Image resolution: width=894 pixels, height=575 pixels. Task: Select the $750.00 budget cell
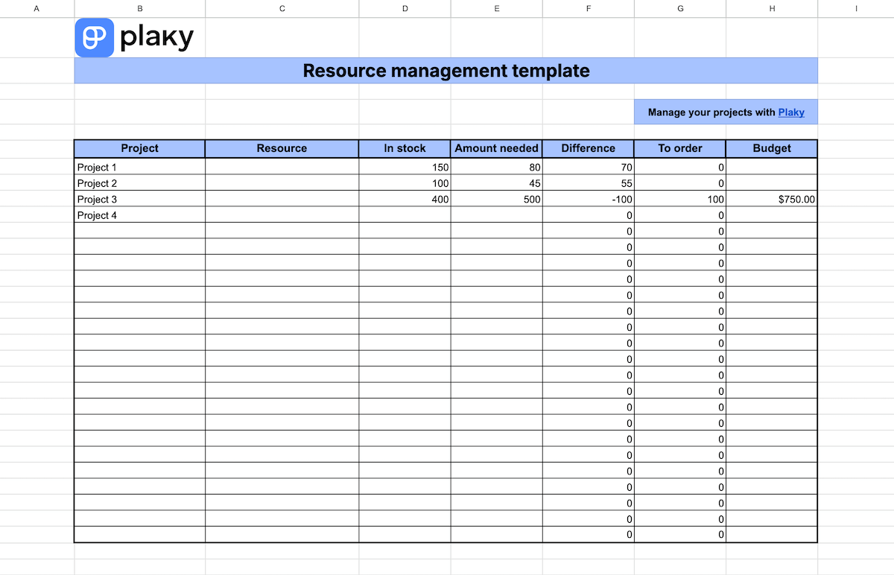tap(772, 200)
